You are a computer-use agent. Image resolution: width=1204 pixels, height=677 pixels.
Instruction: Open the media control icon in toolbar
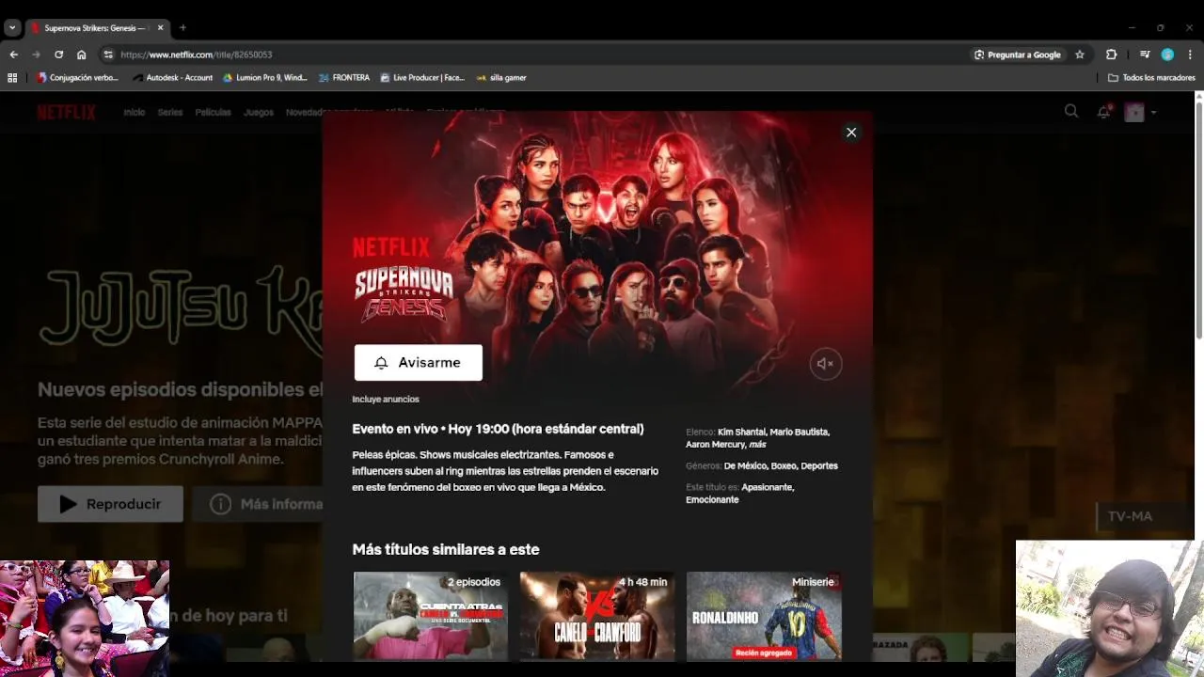click(1145, 55)
